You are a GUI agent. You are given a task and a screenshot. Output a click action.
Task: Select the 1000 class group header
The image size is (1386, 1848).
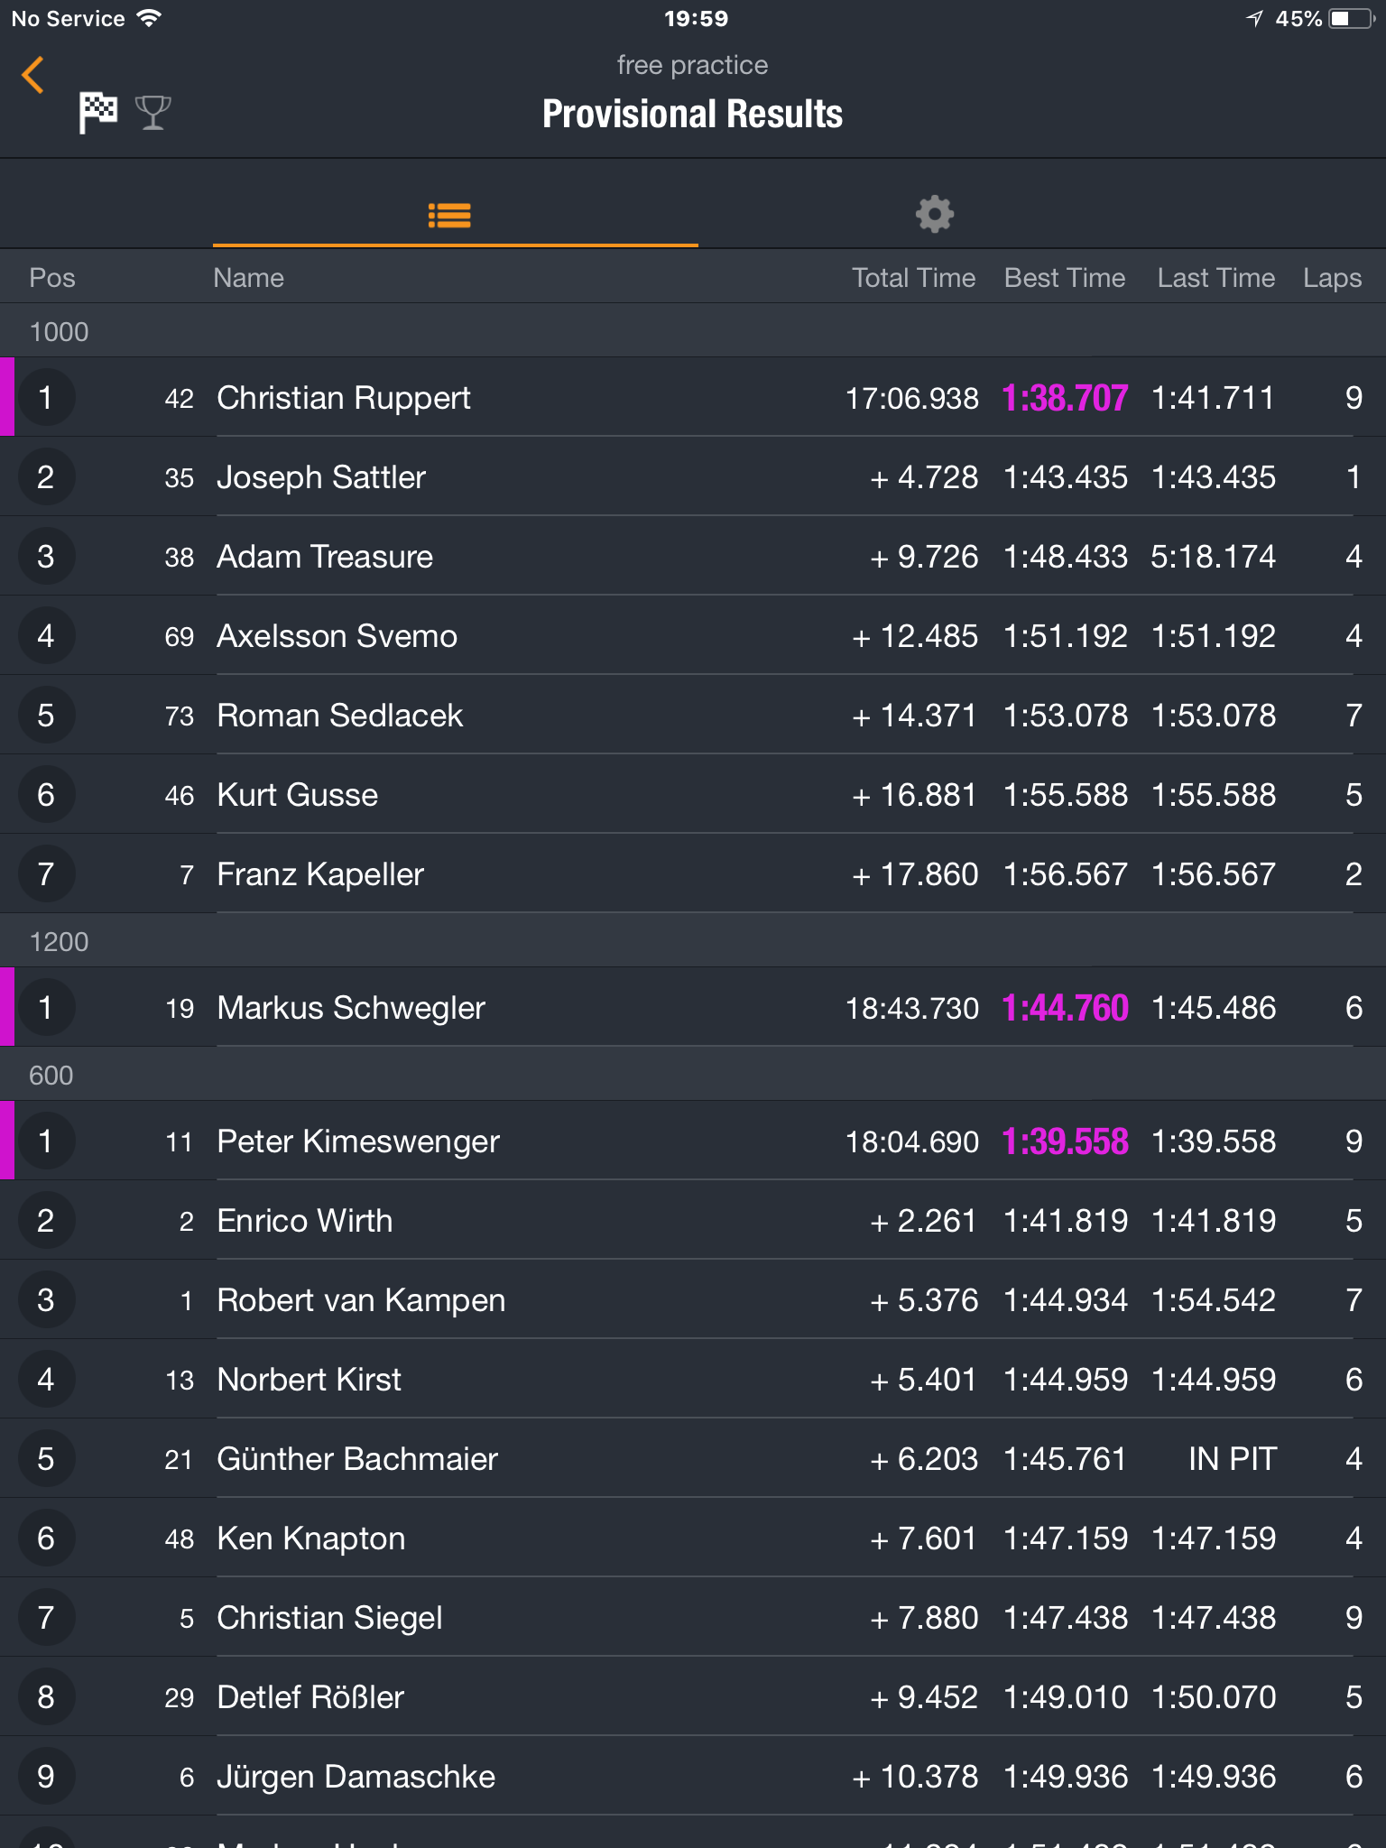[x=693, y=331]
